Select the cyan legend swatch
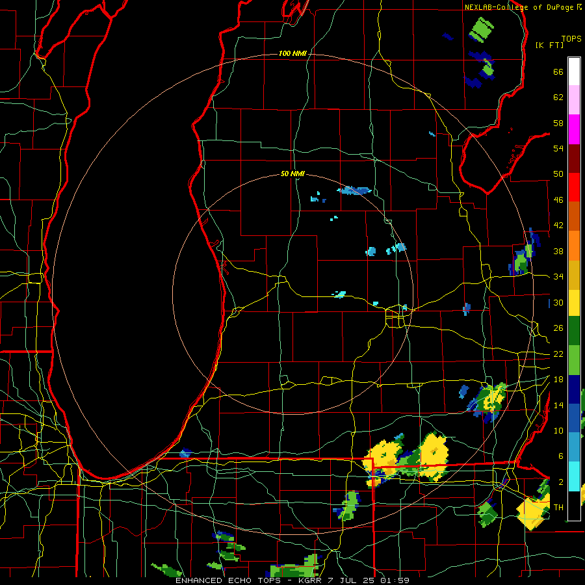585x585 pixels. (x=574, y=476)
